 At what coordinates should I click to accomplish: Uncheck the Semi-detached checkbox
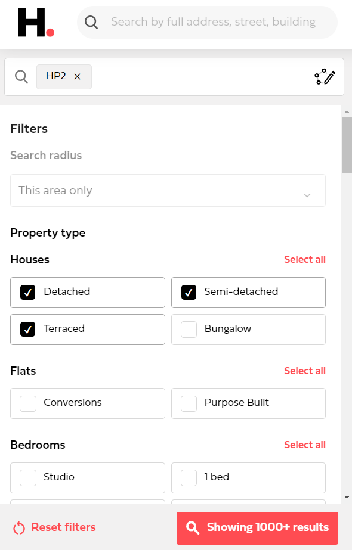[x=189, y=292]
